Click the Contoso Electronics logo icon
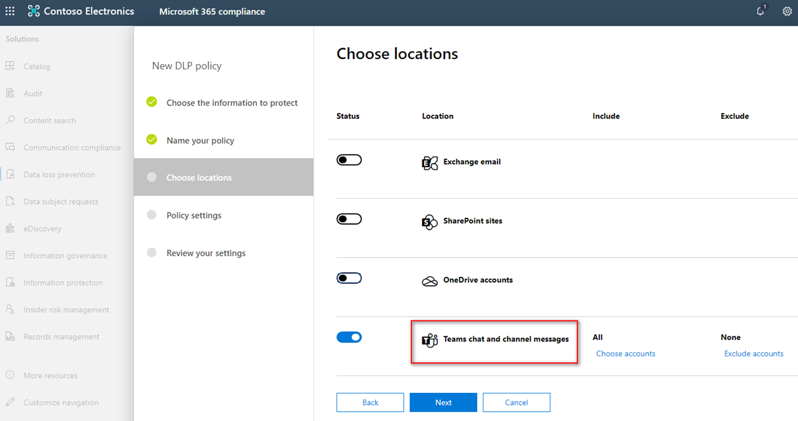This screenshot has height=421, width=798. coord(34,11)
